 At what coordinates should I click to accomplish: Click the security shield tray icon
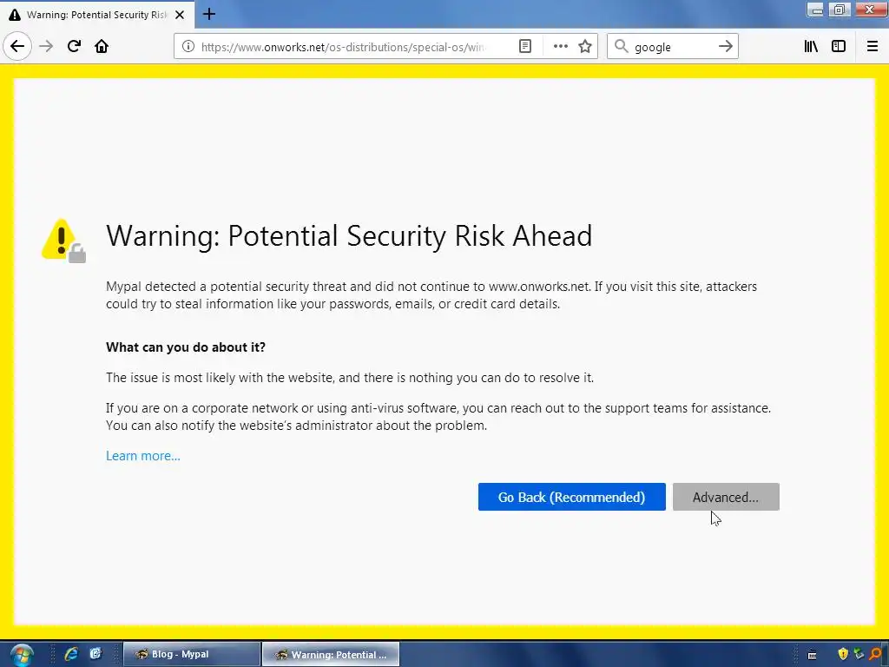[x=843, y=654]
